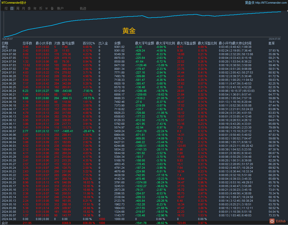
Task: Switch to the 综 summary tab
Action: 6,8
